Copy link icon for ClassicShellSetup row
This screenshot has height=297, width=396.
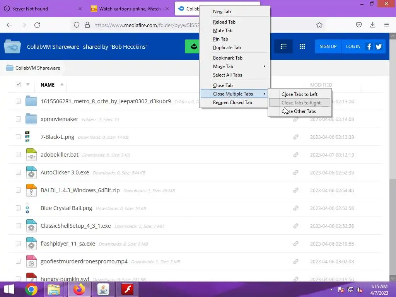coord(296,226)
